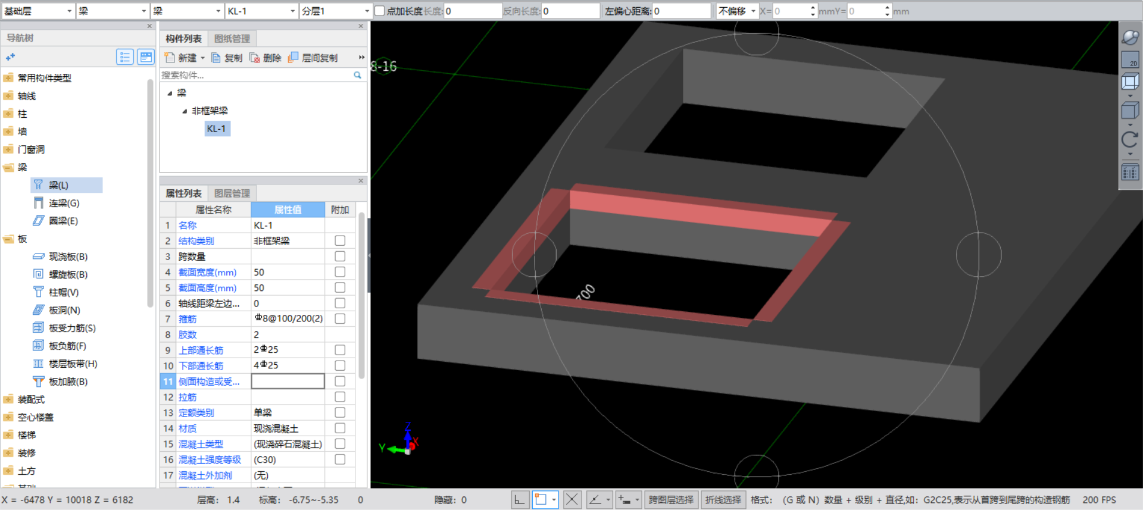Screen dimensions: 1143x510
Task: Open the window selection mode dropdown arrow
Action: click(x=554, y=500)
